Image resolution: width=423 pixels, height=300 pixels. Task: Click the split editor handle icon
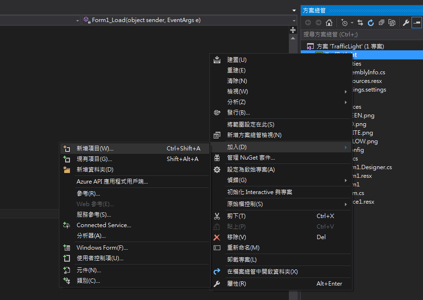[x=293, y=30]
